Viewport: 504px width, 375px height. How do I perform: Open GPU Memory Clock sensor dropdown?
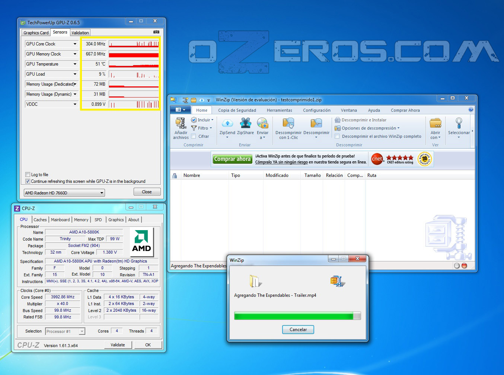coord(75,54)
